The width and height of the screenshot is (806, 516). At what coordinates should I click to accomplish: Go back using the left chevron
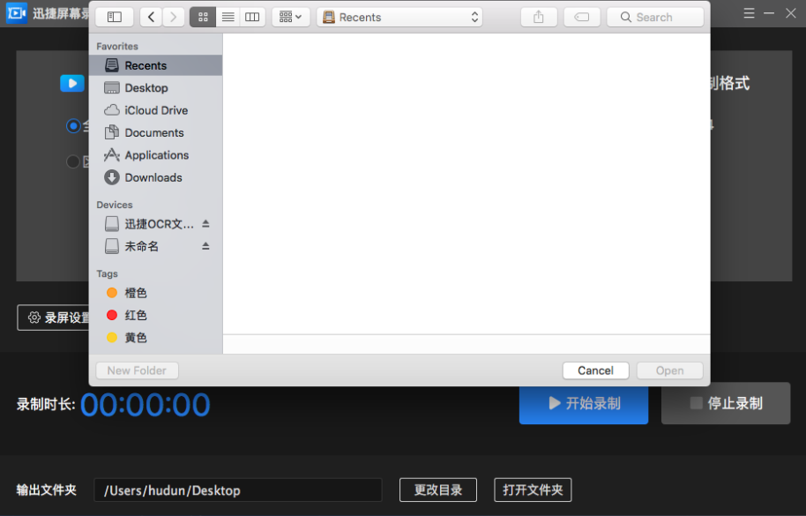coord(151,17)
